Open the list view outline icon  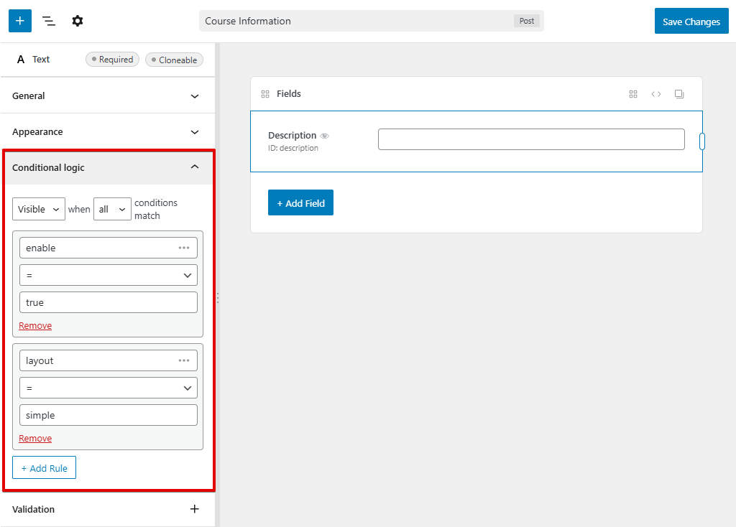49,21
